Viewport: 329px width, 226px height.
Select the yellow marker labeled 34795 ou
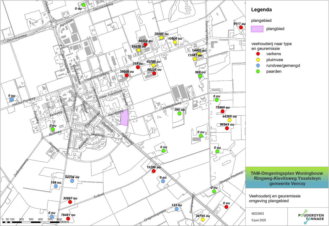pyautogui.click(x=203, y=219)
